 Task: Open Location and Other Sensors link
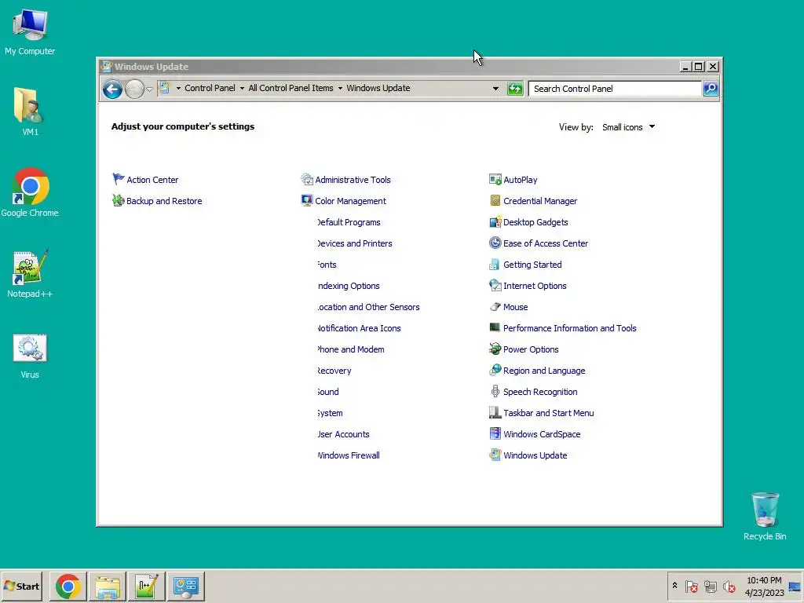click(368, 307)
